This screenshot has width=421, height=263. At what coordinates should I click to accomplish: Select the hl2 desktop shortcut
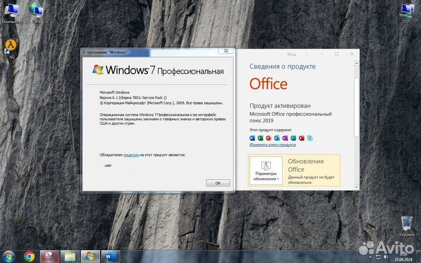pyautogui.click(x=12, y=49)
